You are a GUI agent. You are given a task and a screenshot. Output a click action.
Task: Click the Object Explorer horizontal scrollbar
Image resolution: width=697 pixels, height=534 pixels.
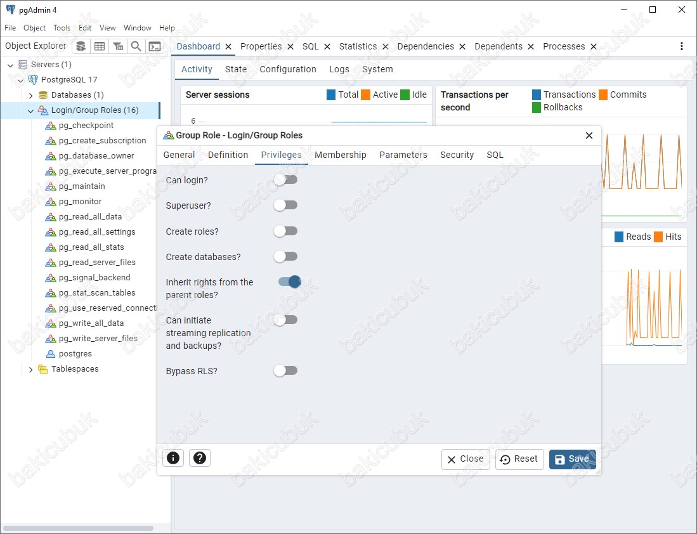tap(79, 528)
